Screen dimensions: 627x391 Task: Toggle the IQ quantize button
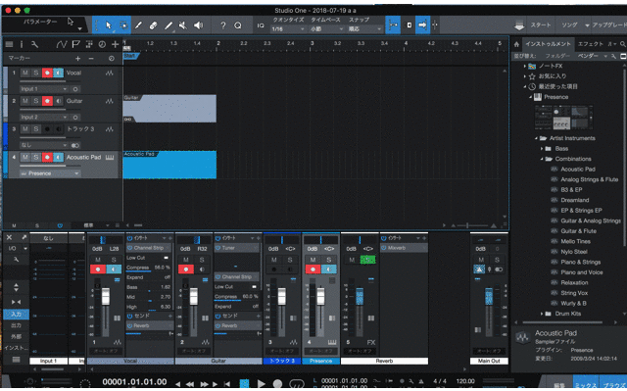click(x=261, y=25)
